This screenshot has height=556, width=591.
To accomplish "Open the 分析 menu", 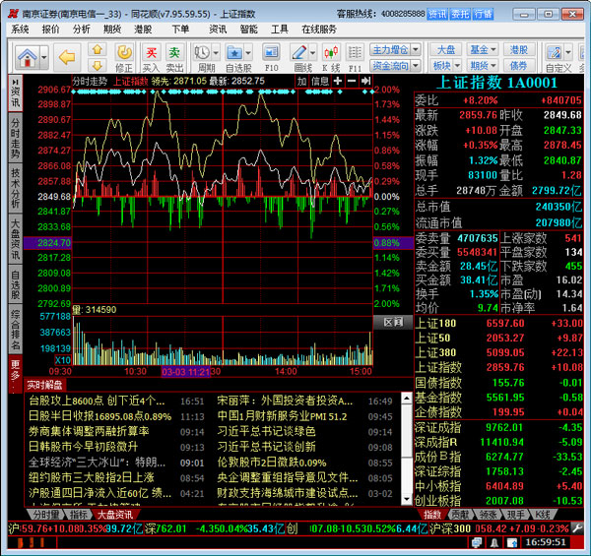I will (x=82, y=30).
